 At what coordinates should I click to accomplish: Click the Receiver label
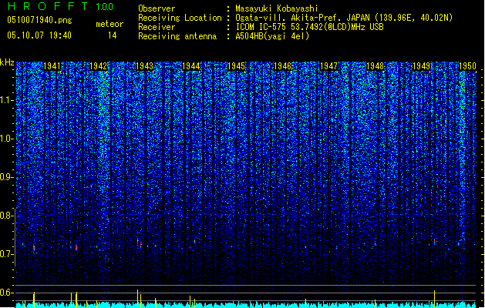point(157,27)
